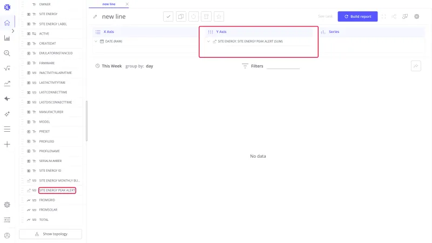The width and height of the screenshot is (432, 243).
Task: Open the user profile icon
Action: coord(7,235)
